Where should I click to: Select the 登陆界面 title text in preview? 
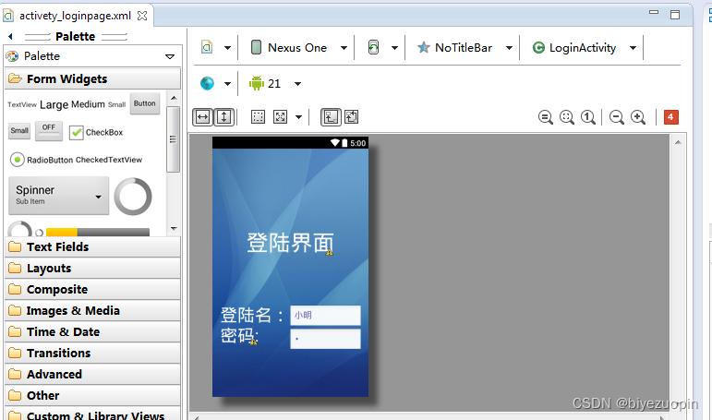pyautogui.click(x=290, y=243)
